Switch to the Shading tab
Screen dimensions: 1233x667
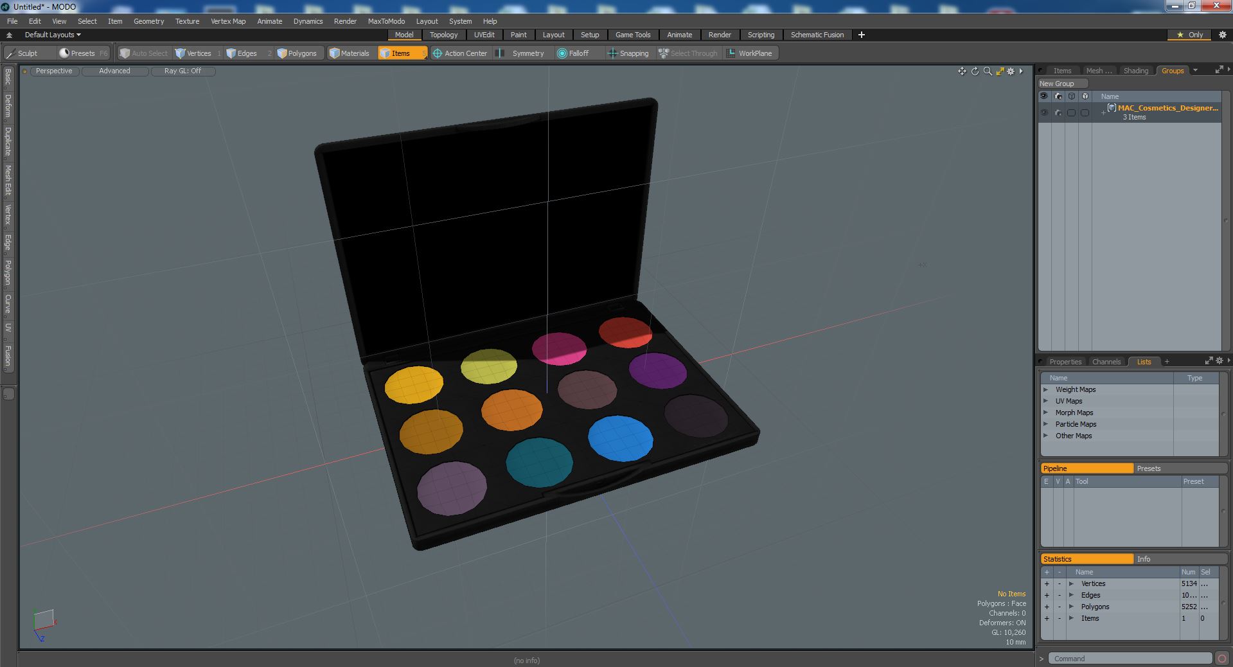click(1135, 71)
